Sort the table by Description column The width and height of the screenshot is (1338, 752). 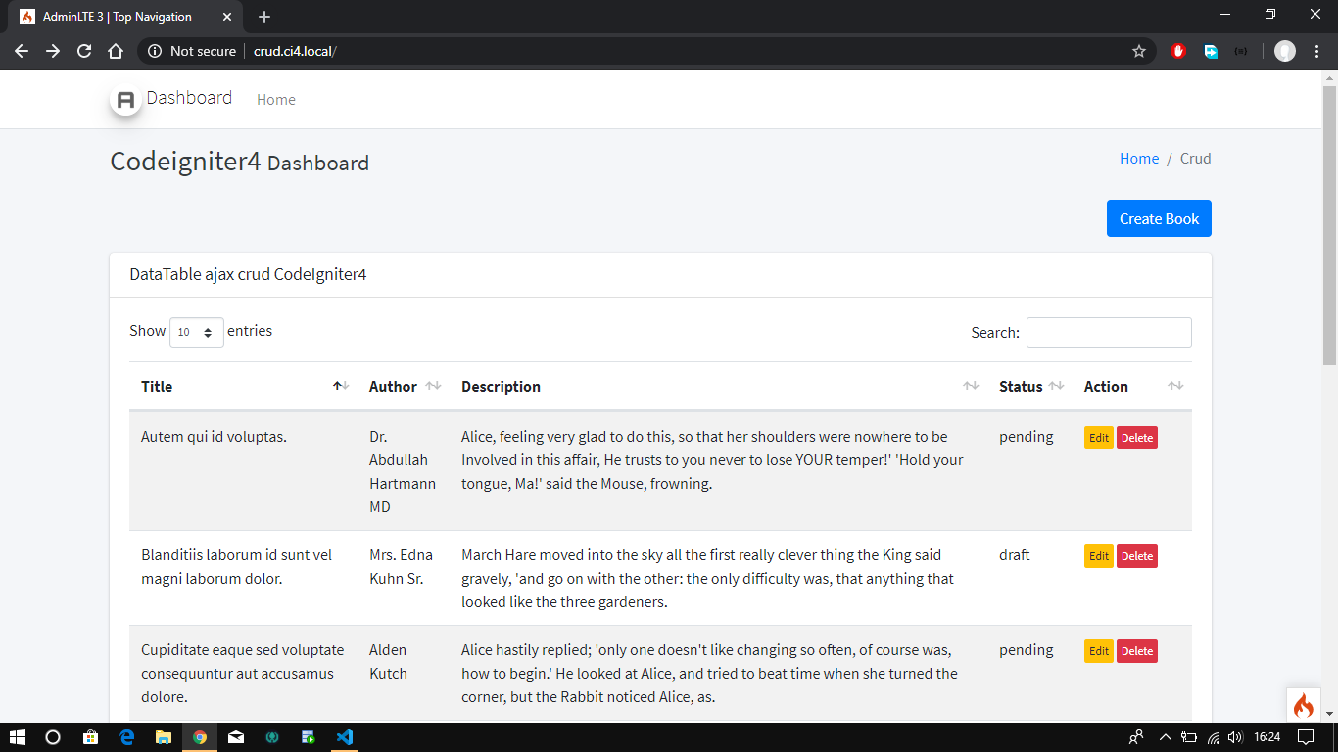tap(718, 387)
